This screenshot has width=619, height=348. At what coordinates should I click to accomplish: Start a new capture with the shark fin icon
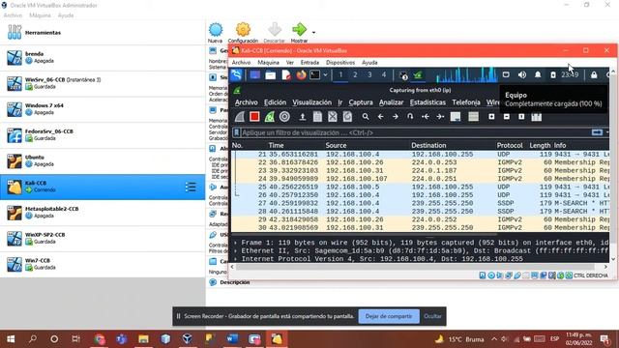(240, 117)
